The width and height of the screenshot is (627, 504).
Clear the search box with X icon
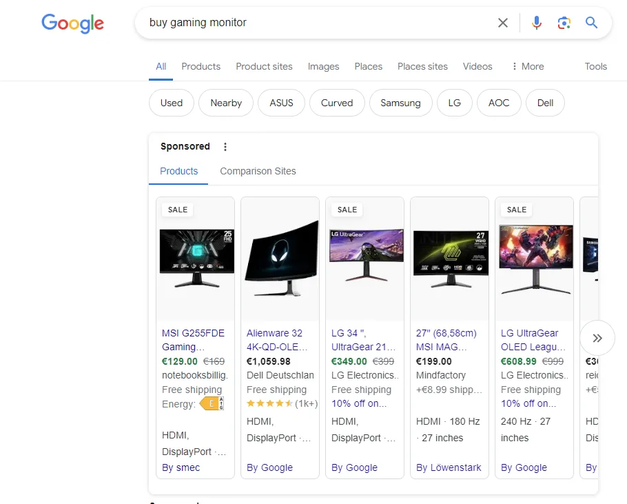pos(503,23)
